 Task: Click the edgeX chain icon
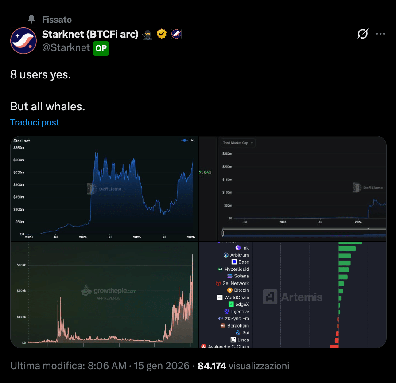click(231, 305)
